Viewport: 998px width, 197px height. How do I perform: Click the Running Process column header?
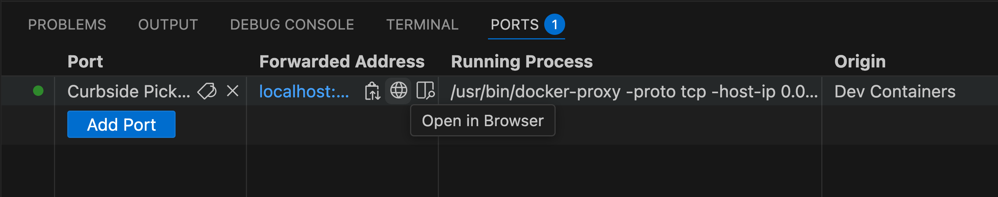point(521,61)
